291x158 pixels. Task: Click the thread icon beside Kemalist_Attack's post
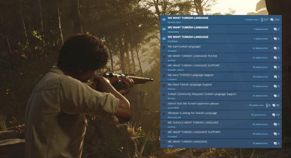[x=164, y=66]
